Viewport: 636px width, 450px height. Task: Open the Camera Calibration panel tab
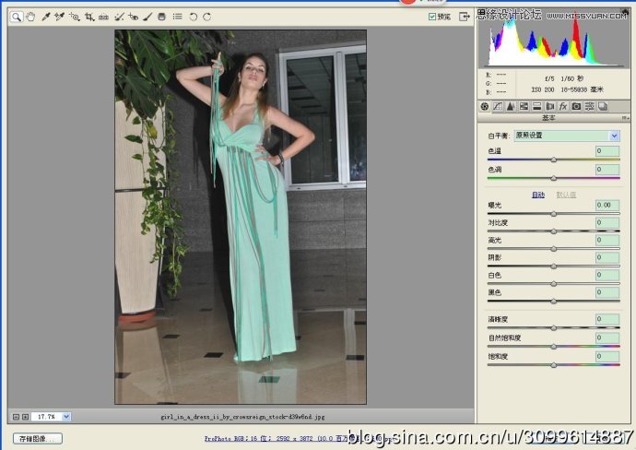pos(576,107)
